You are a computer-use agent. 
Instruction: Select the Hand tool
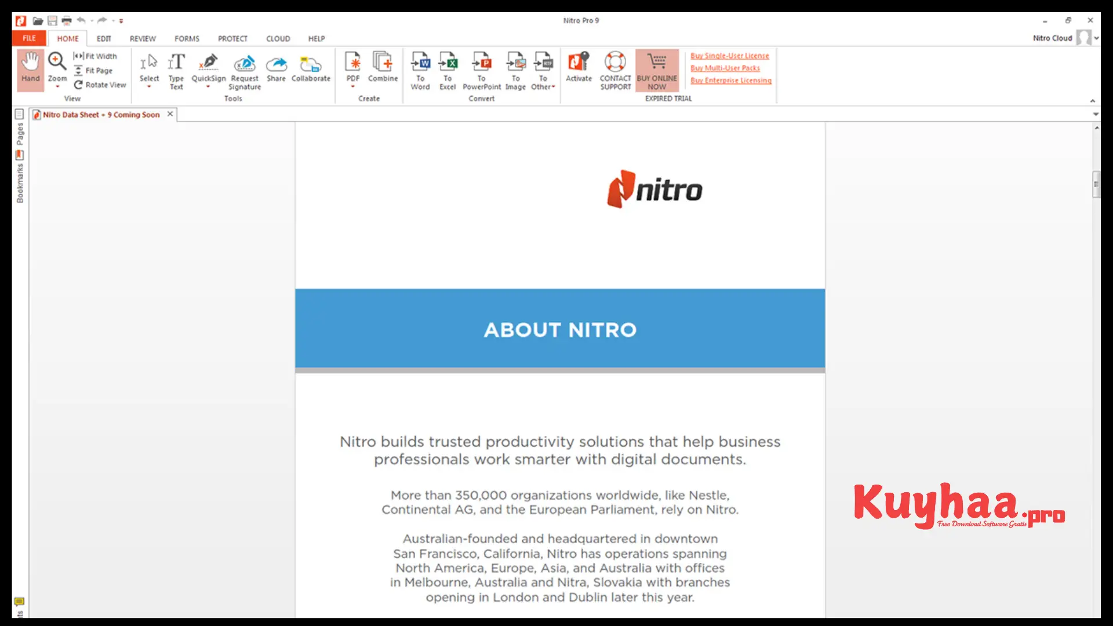(x=30, y=70)
